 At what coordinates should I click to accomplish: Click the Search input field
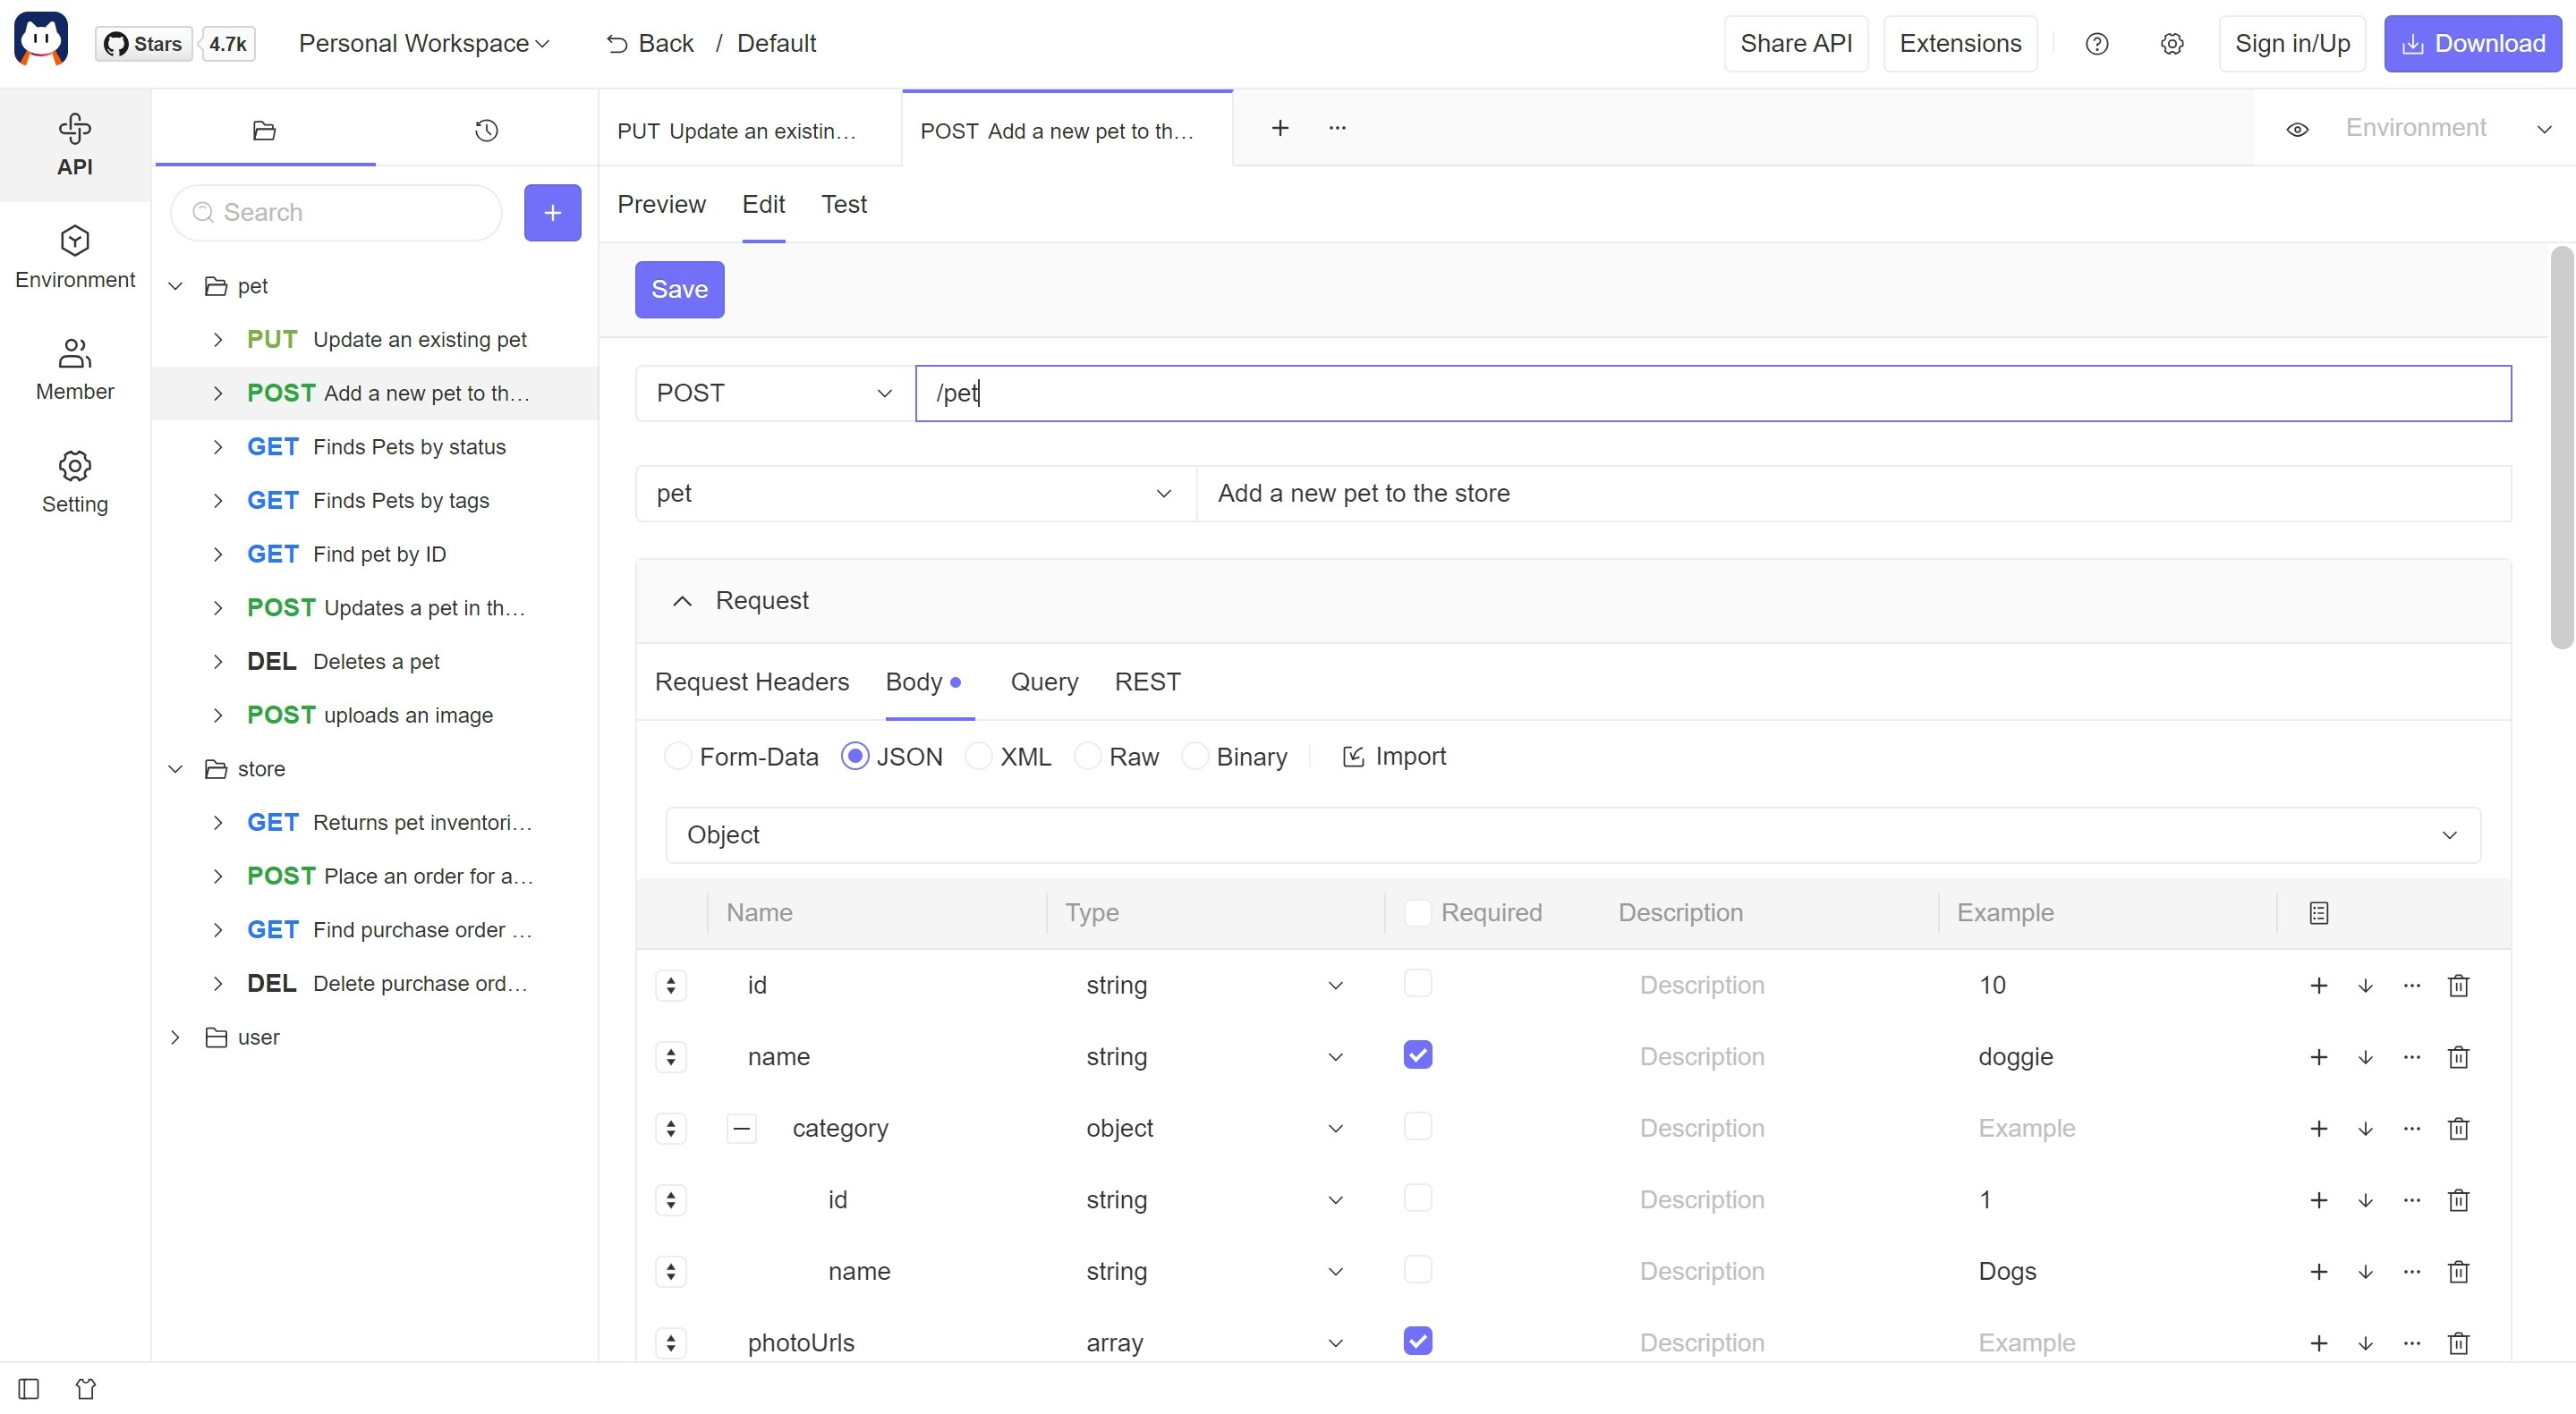(336, 212)
